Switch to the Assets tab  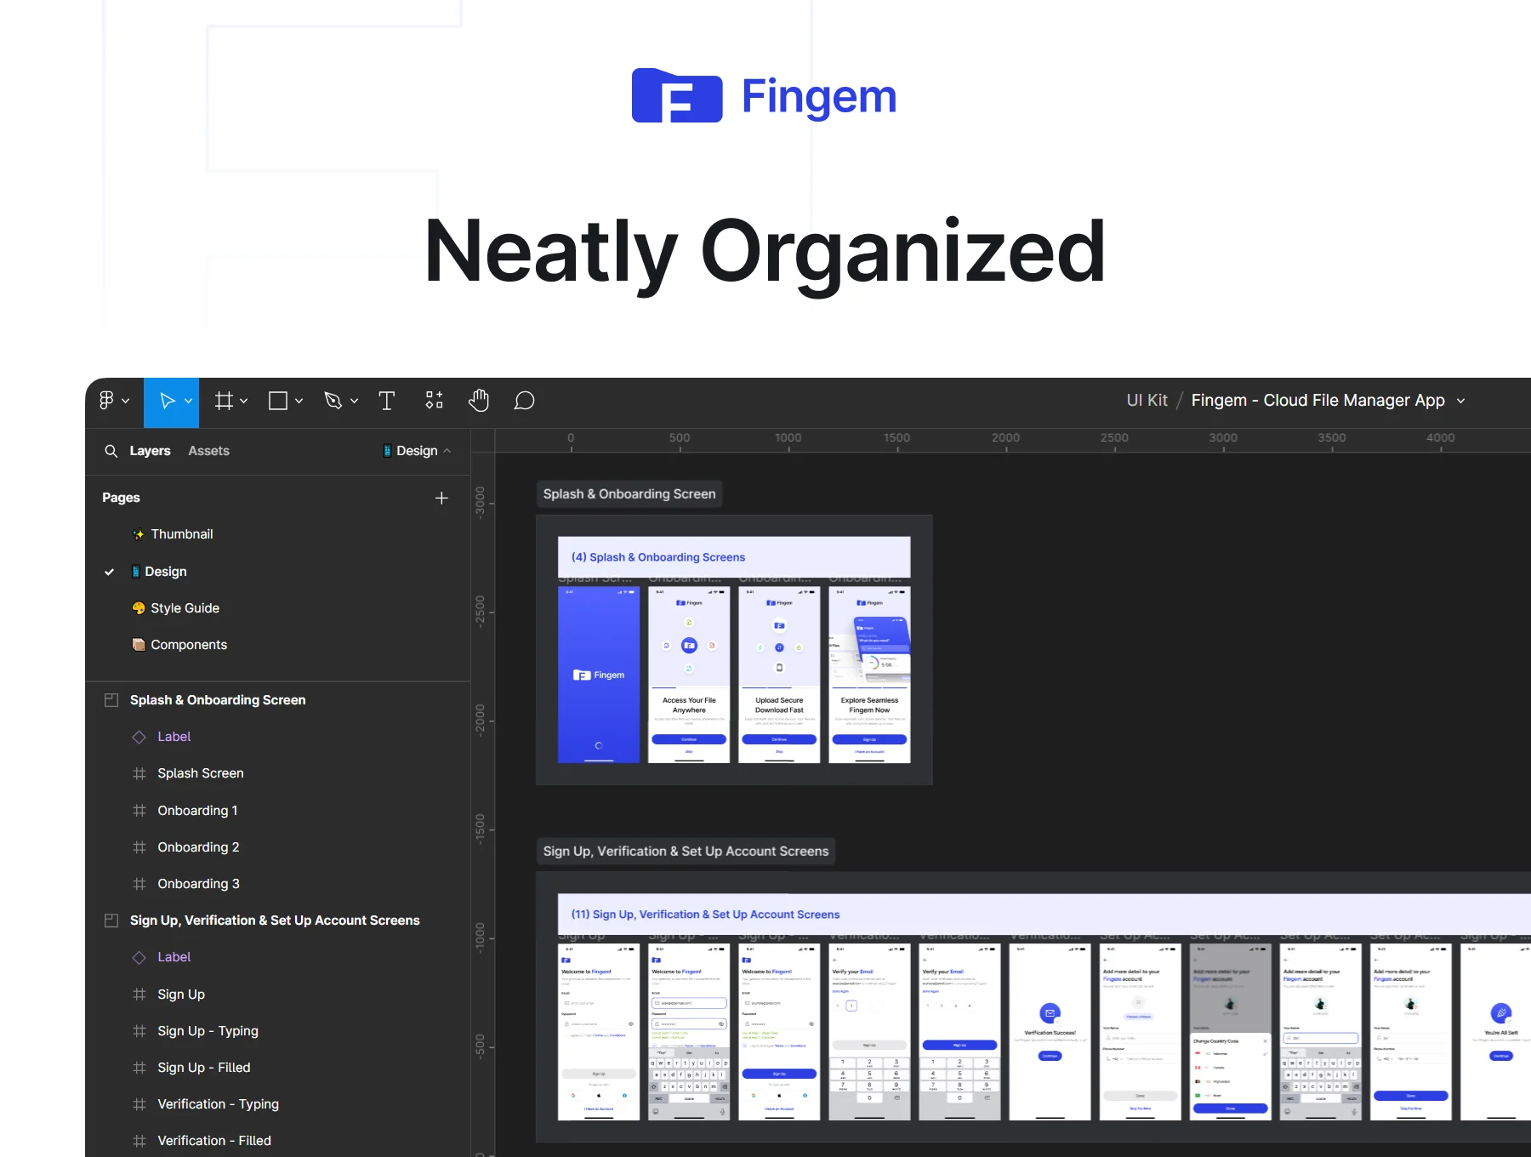(208, 451)
